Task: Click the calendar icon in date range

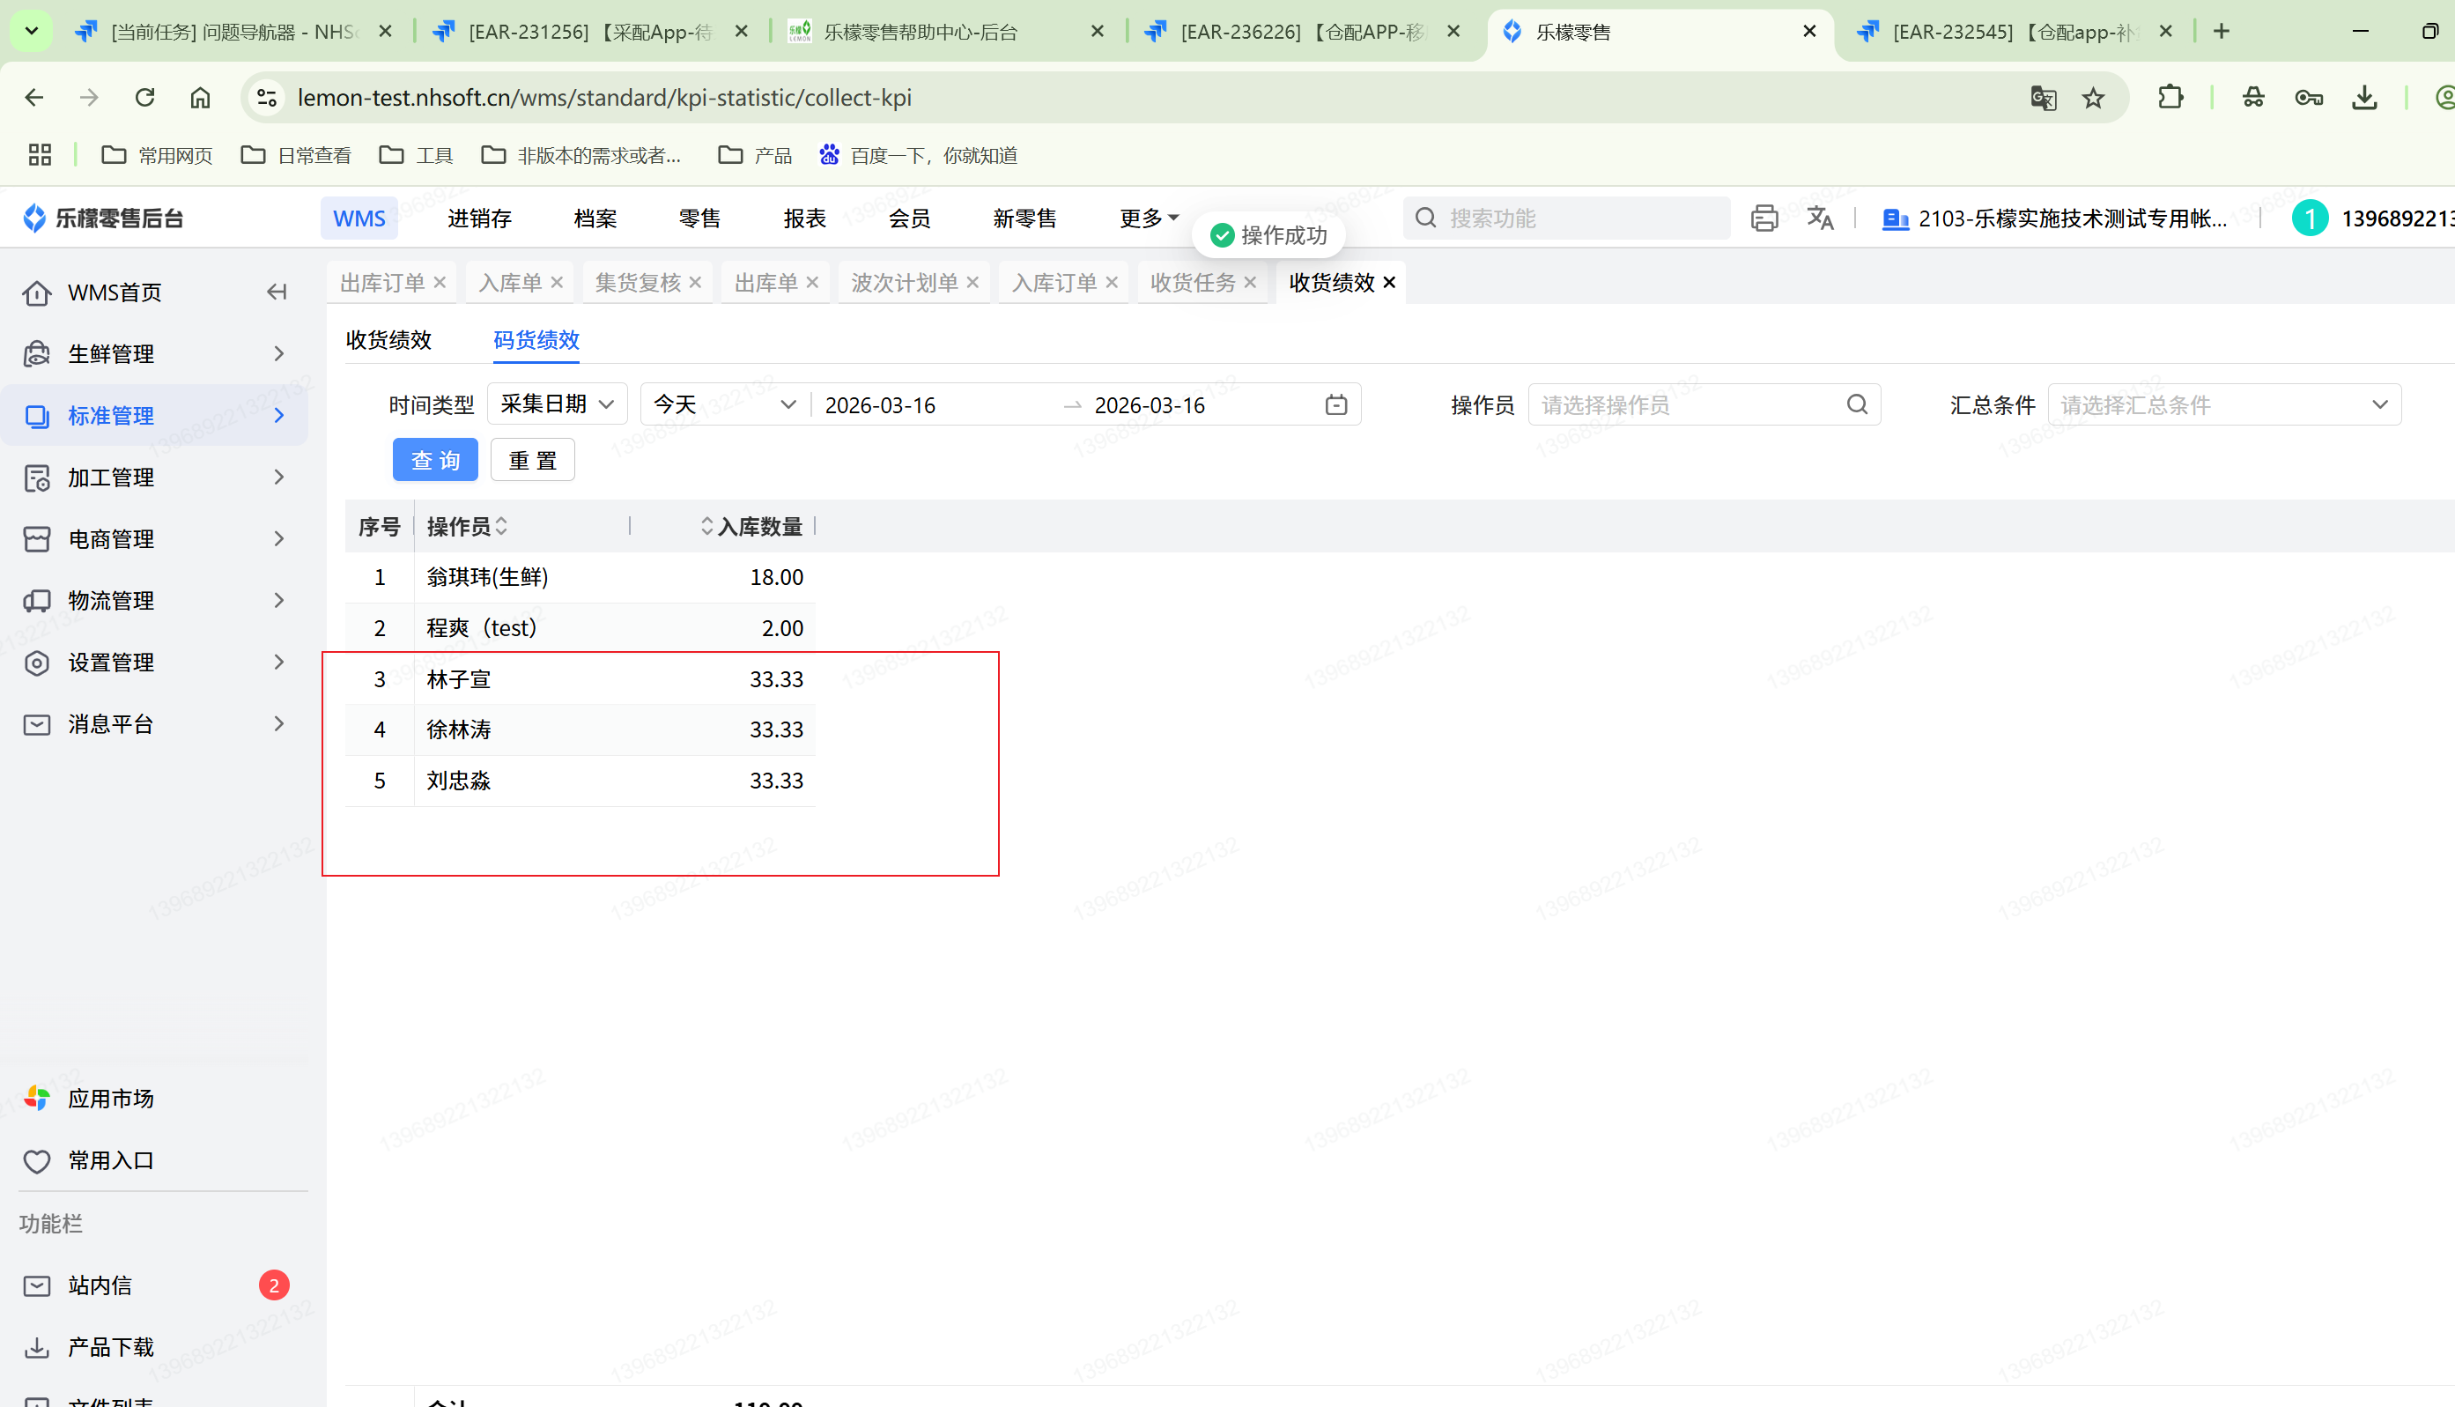Action: point(1335,405)
